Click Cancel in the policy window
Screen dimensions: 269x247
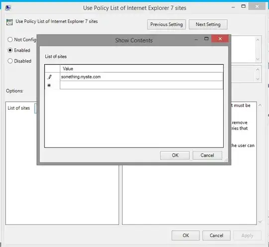[x=217, y=236]
